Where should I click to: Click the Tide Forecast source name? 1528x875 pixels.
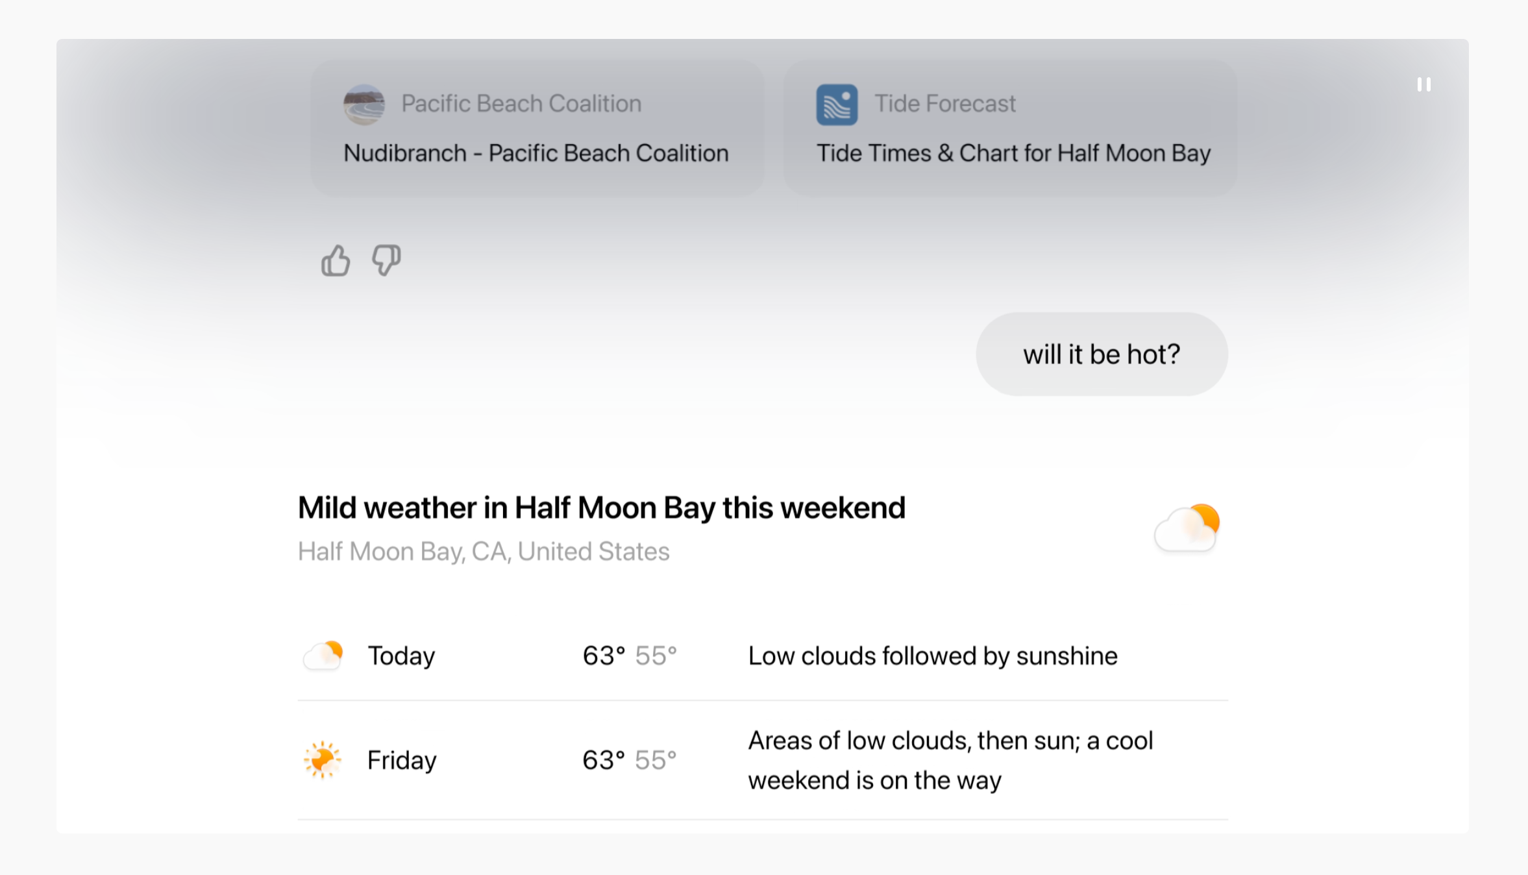point(945,103)
